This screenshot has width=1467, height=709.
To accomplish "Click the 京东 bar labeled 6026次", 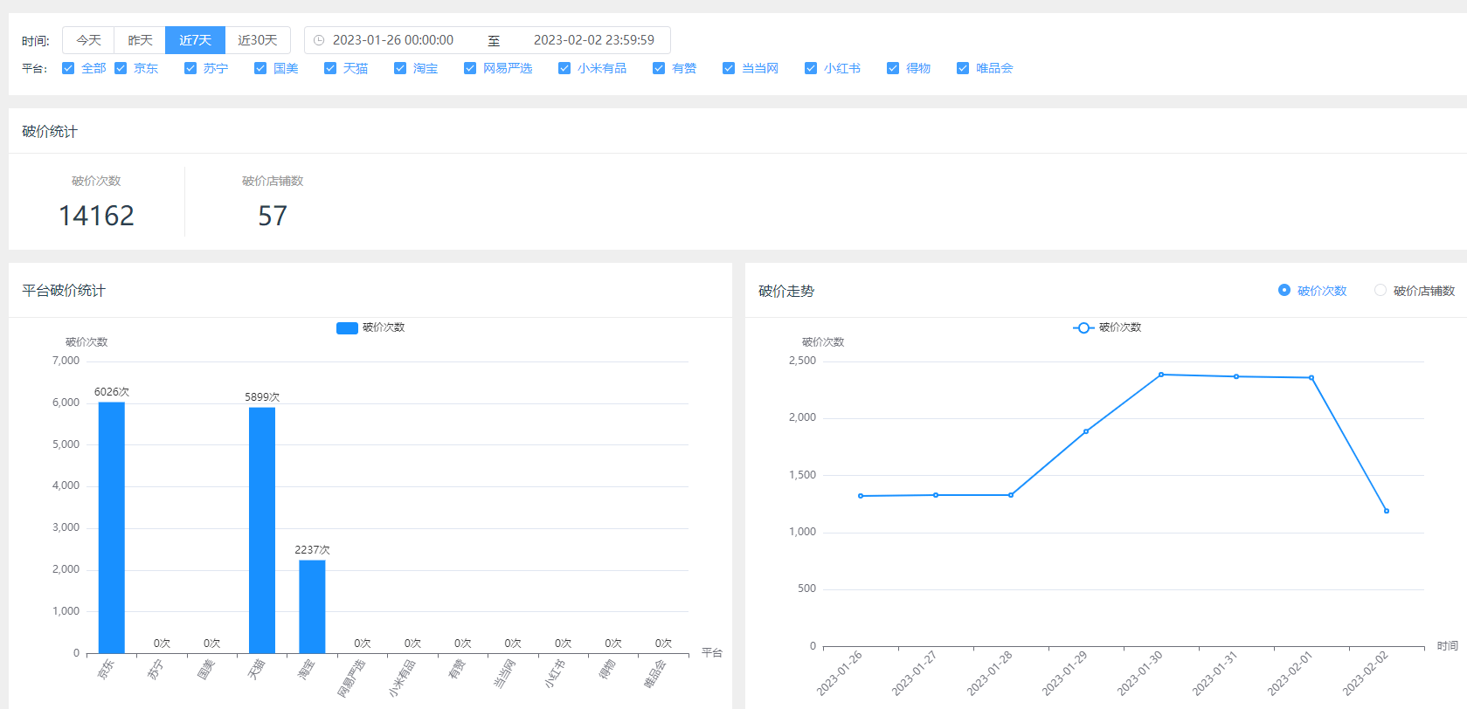I will coord(112,527).
